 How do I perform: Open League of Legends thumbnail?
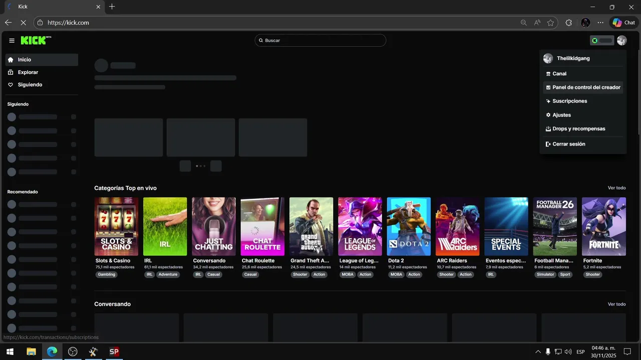point(360,226)
